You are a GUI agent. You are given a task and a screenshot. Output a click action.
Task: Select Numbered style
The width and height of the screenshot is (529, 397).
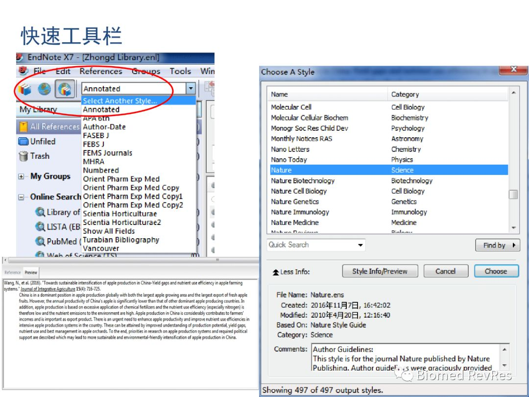(x=139, y=170)
